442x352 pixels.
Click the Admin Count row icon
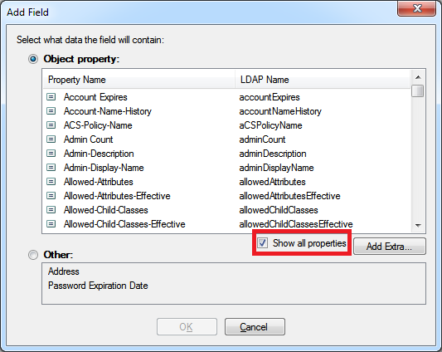(x=51, y=139)
